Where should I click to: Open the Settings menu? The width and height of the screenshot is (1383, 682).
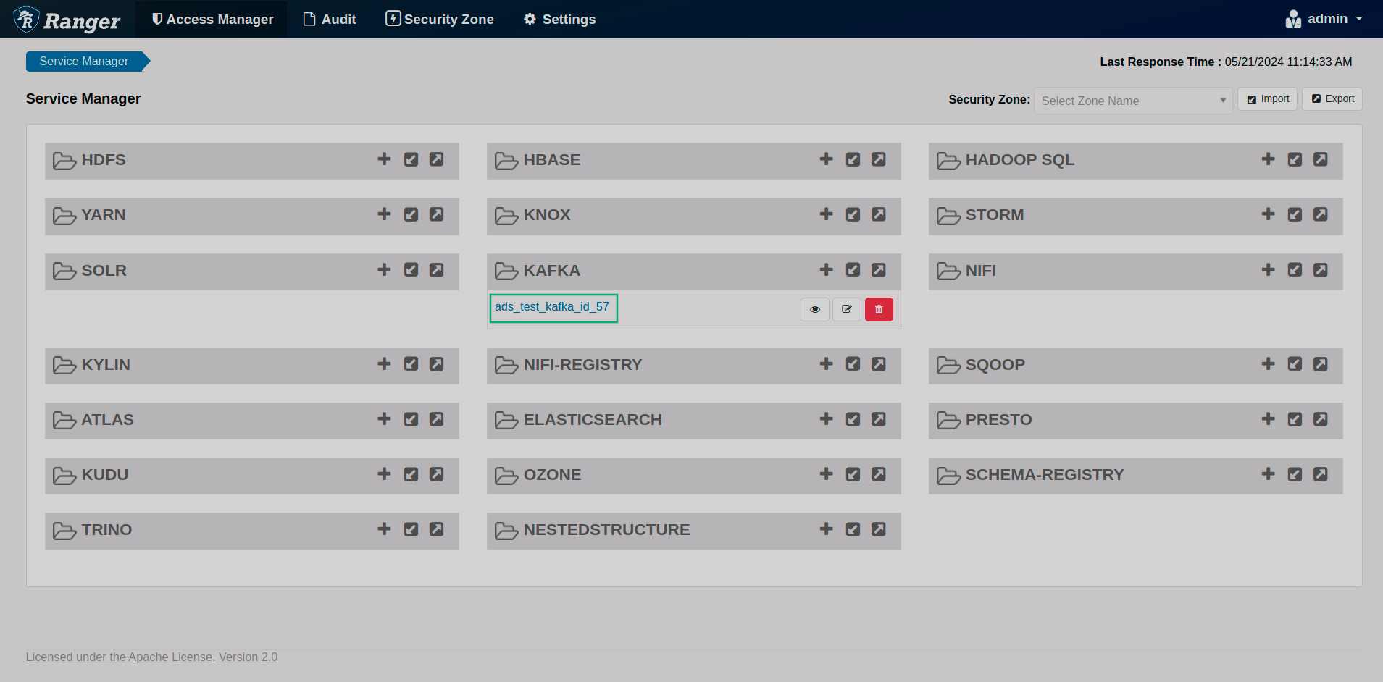[x=559, y=20]
